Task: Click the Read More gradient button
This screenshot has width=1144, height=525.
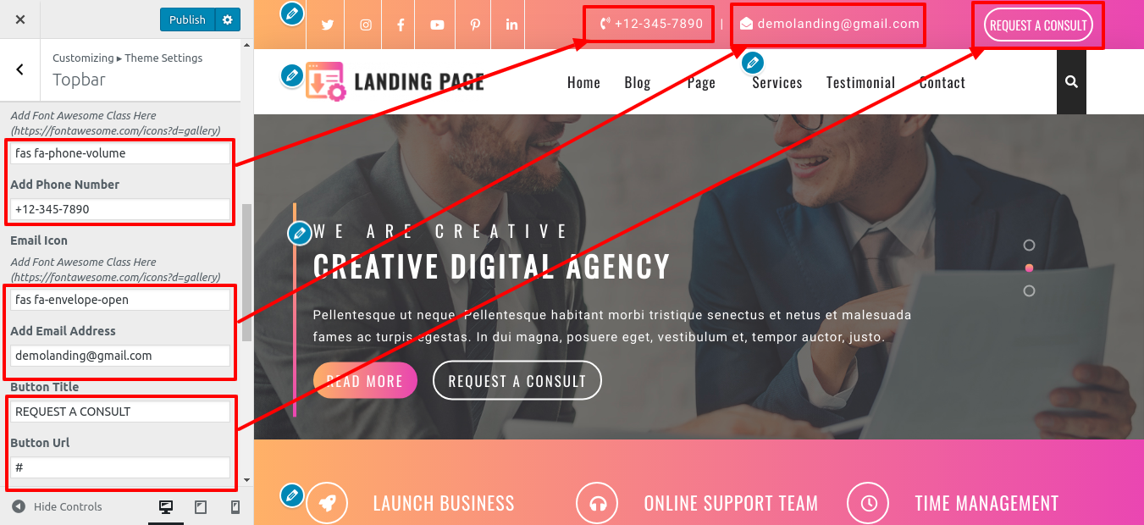Action: (365, 381)
